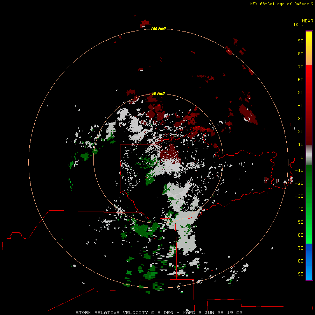The image size is (315, 315).
Task: Click the 0 tick label on the scale
Action: [302, 157]
